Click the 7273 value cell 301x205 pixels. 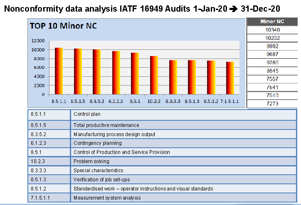pos(272,104)
